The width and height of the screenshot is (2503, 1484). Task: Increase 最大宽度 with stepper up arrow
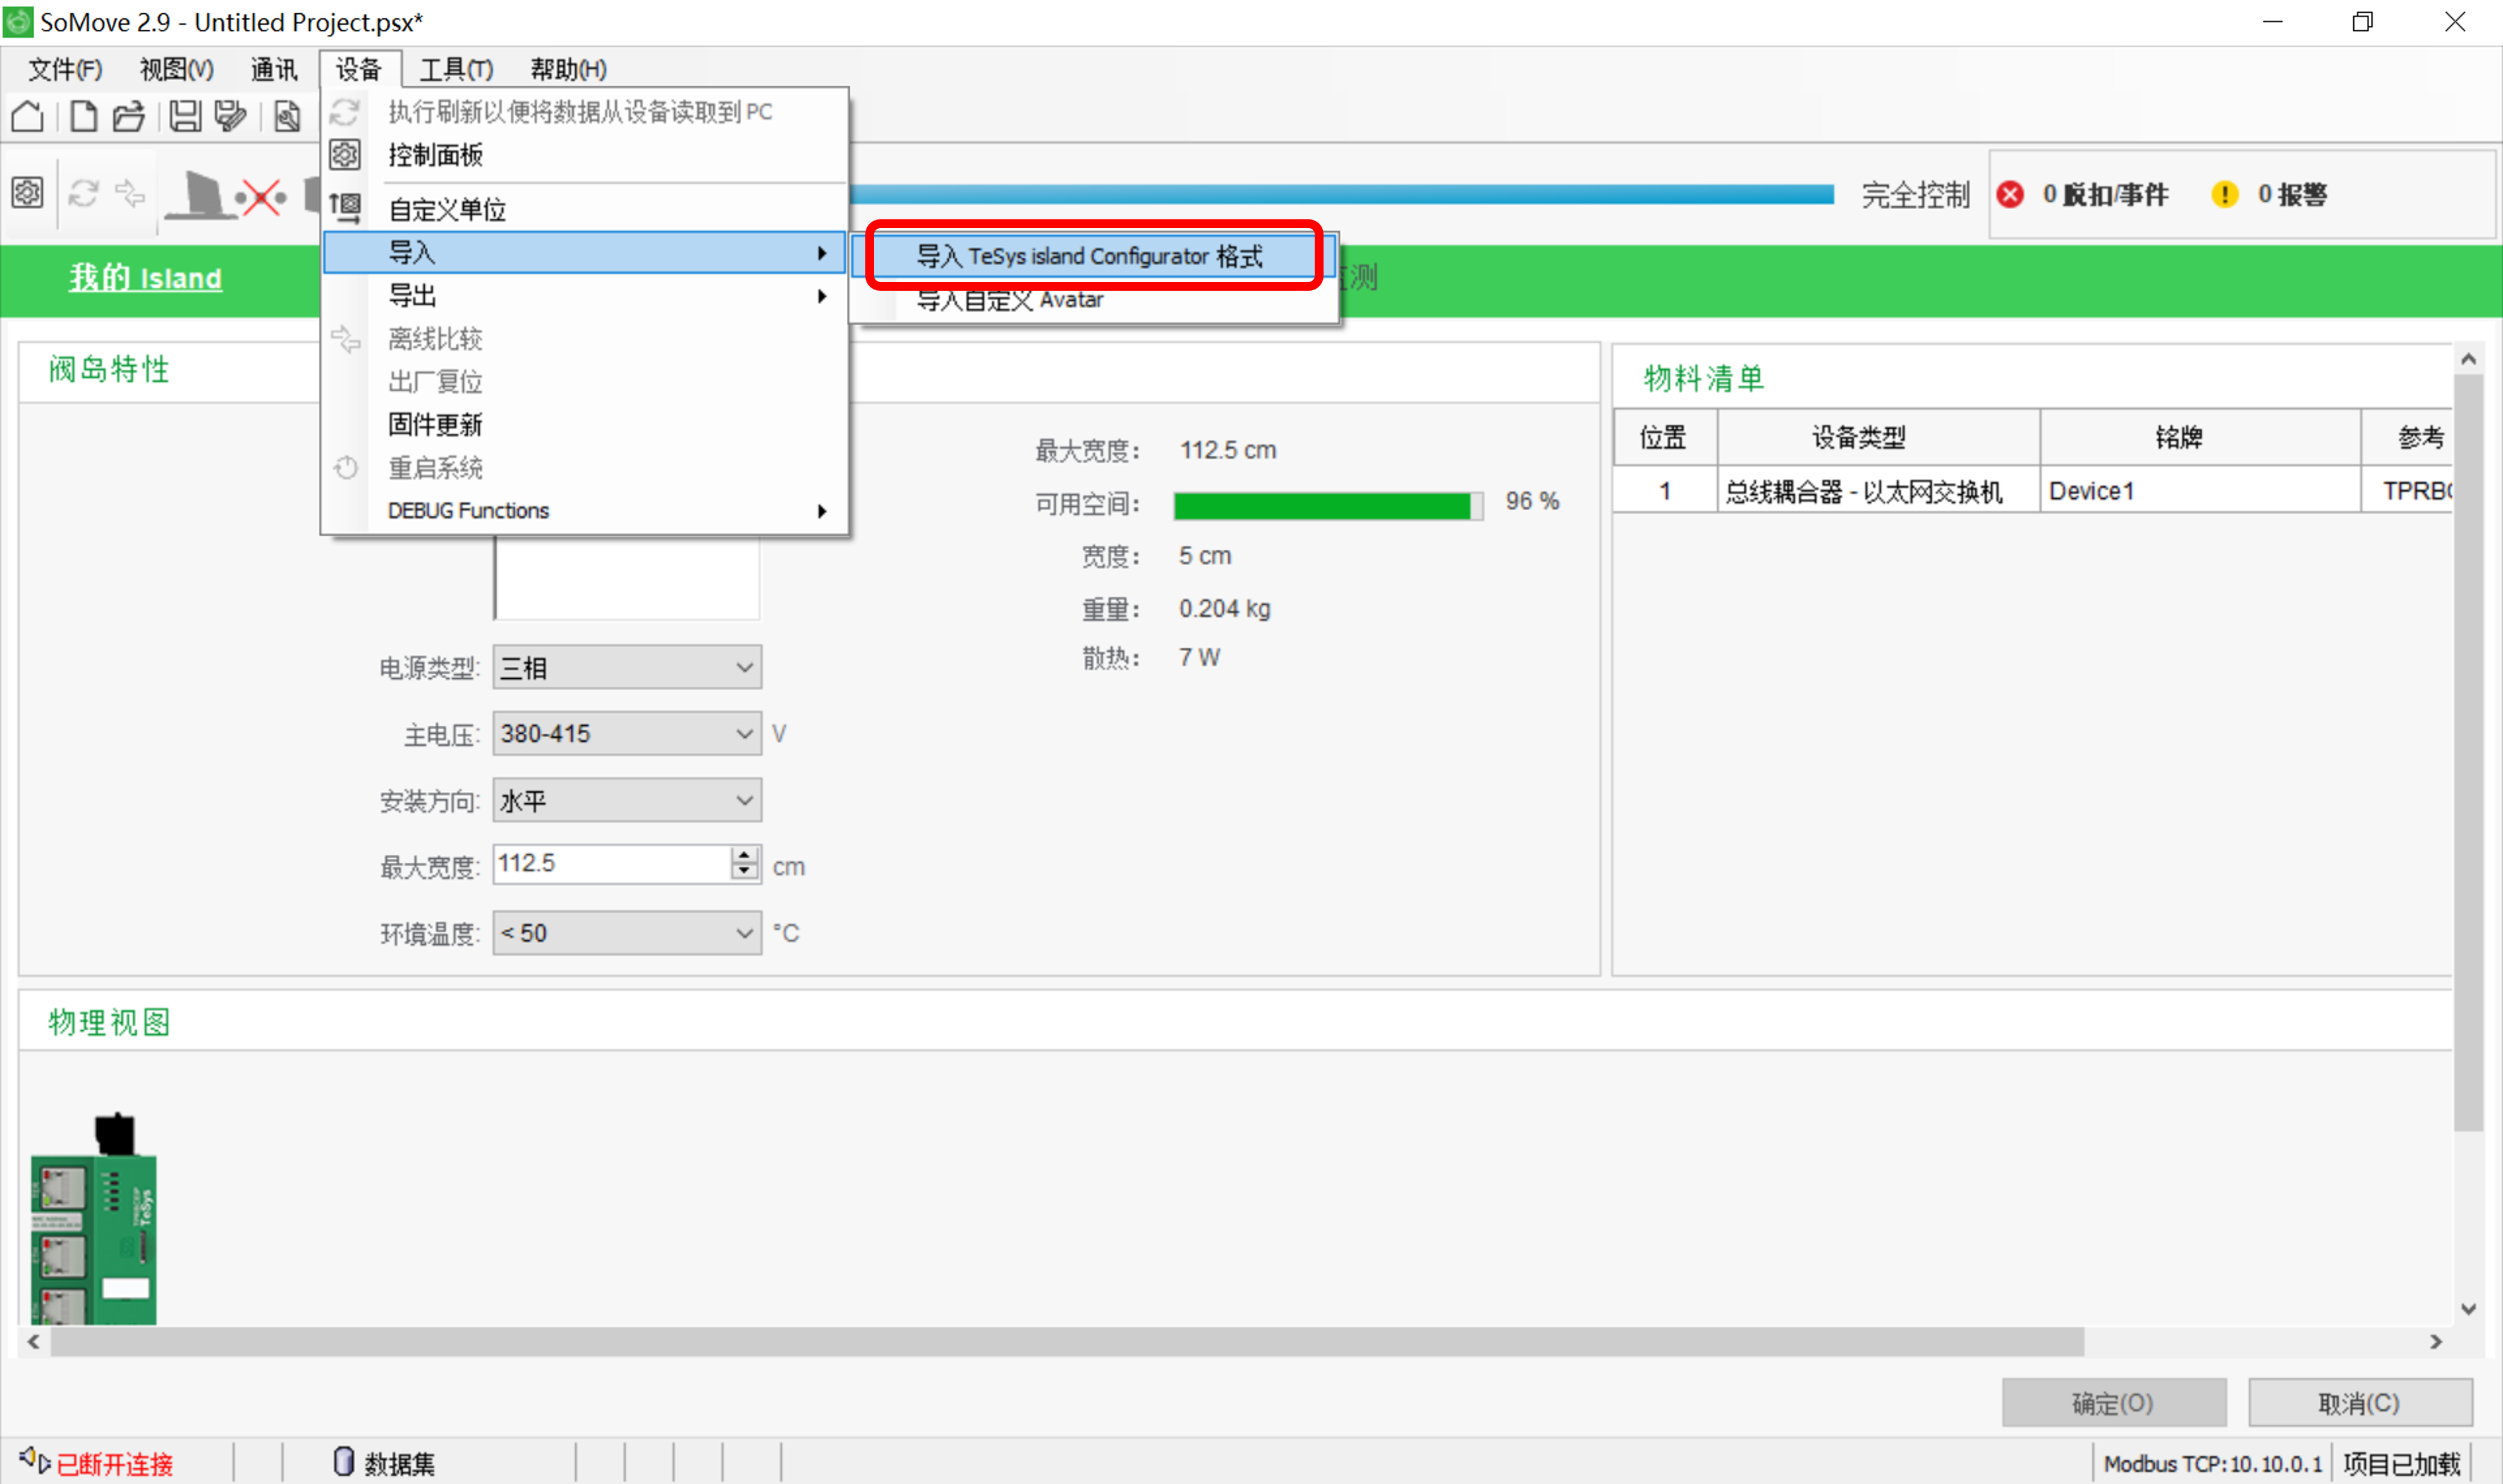point(744,855)
